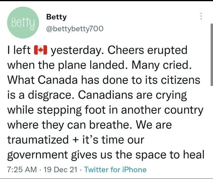This screenshot has height=179, width=213.
Task: Click the 19 Dec 21 date
Action: coord(61,170)
